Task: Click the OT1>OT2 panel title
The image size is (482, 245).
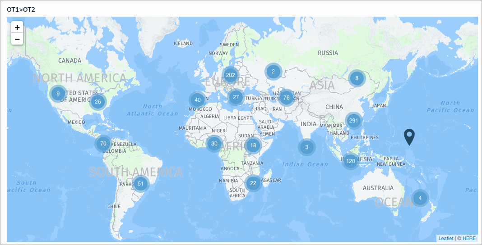Action: pyautogui.click(x=21, y=9)
